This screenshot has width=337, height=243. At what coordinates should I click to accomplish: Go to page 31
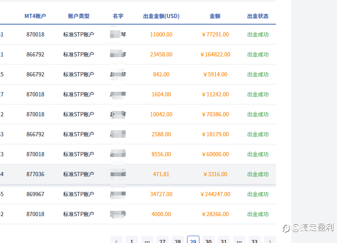coord(224,241)
